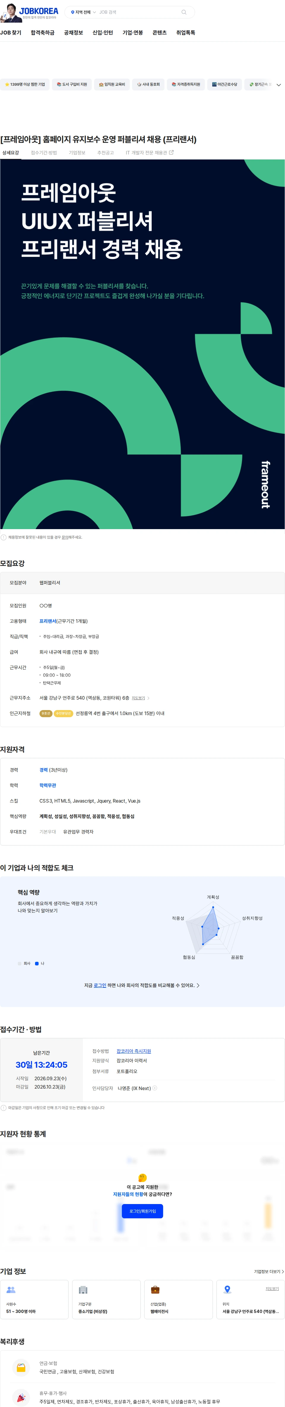The width and height of the screenshot is (285, 1407).
Task: Open the JOB 찾기 menu
Action: [11, 33]
